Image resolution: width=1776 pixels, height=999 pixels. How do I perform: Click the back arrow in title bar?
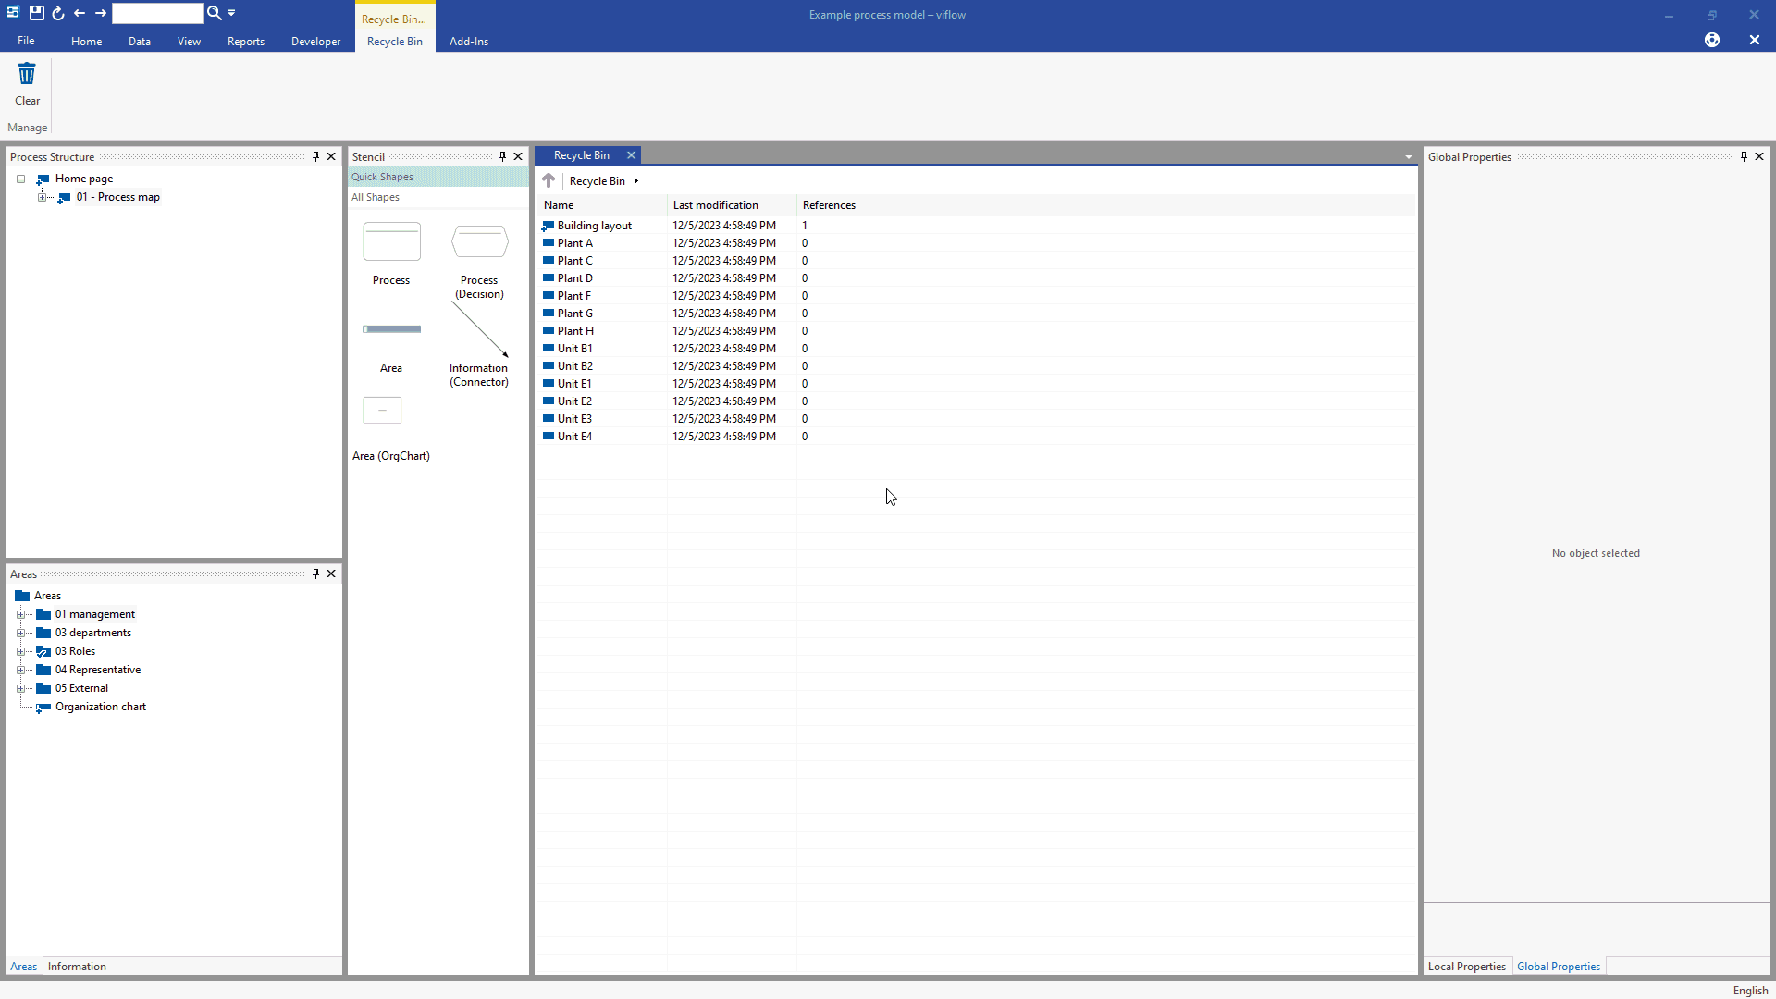coord(80,13)
